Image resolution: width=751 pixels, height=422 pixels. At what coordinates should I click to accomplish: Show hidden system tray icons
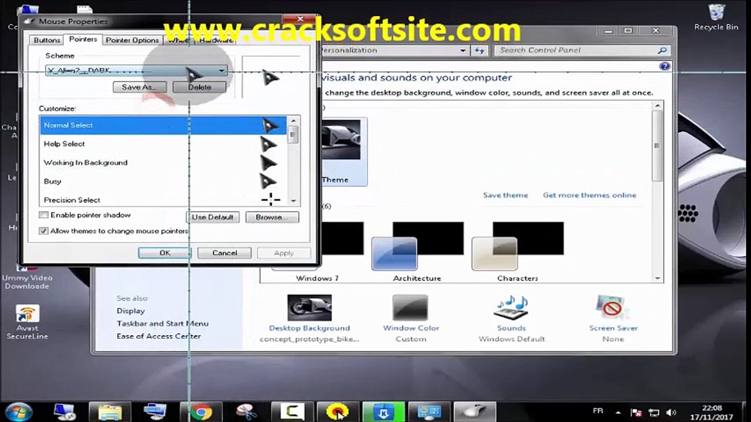pos(618,413)
